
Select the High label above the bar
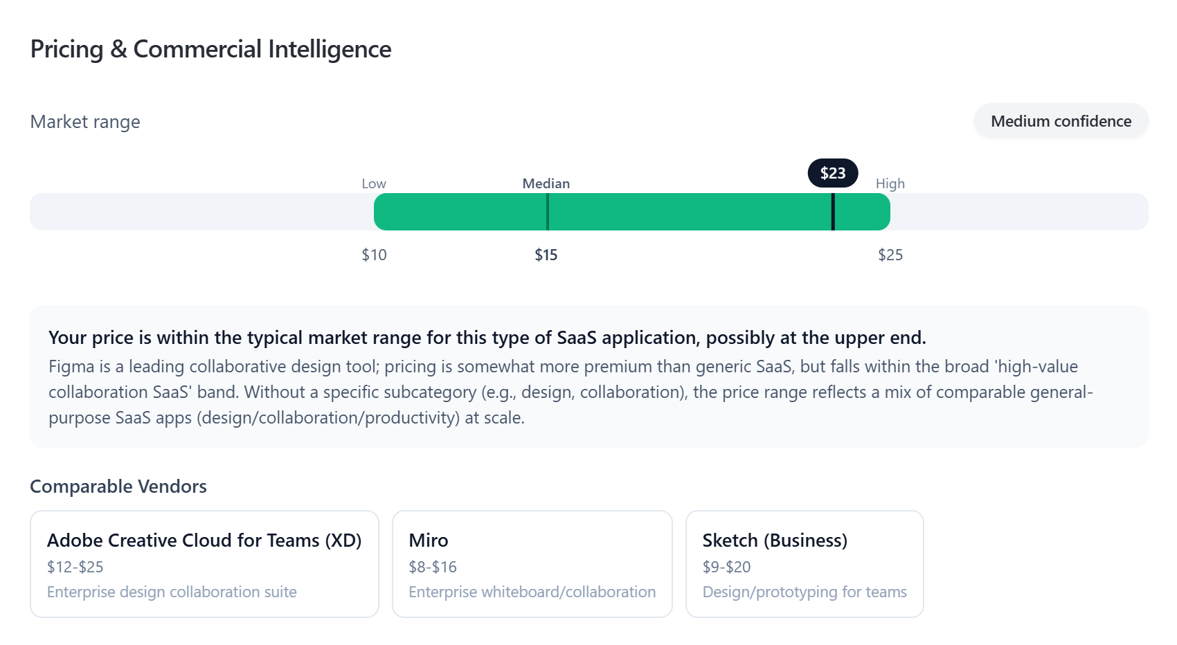(x=890, y=183)
